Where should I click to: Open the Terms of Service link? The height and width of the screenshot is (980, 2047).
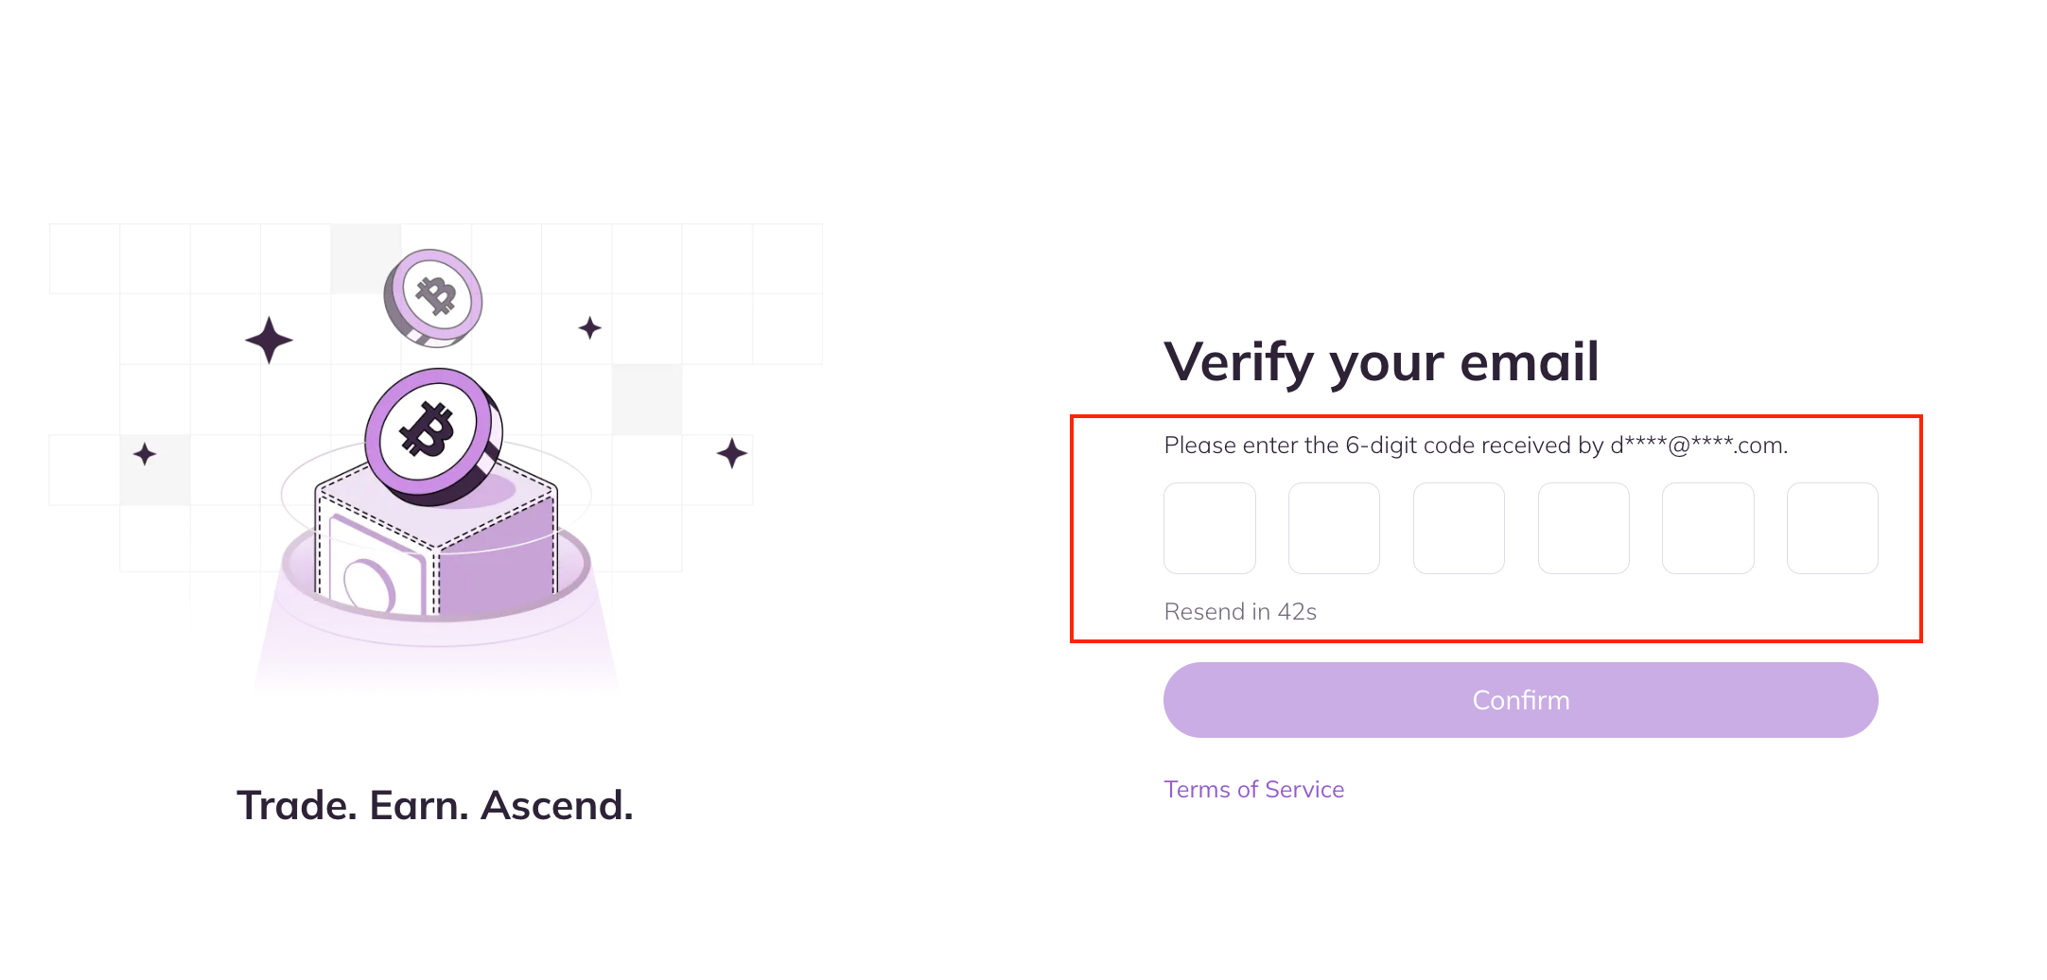pyautogui.click(x=1253, y=789)
